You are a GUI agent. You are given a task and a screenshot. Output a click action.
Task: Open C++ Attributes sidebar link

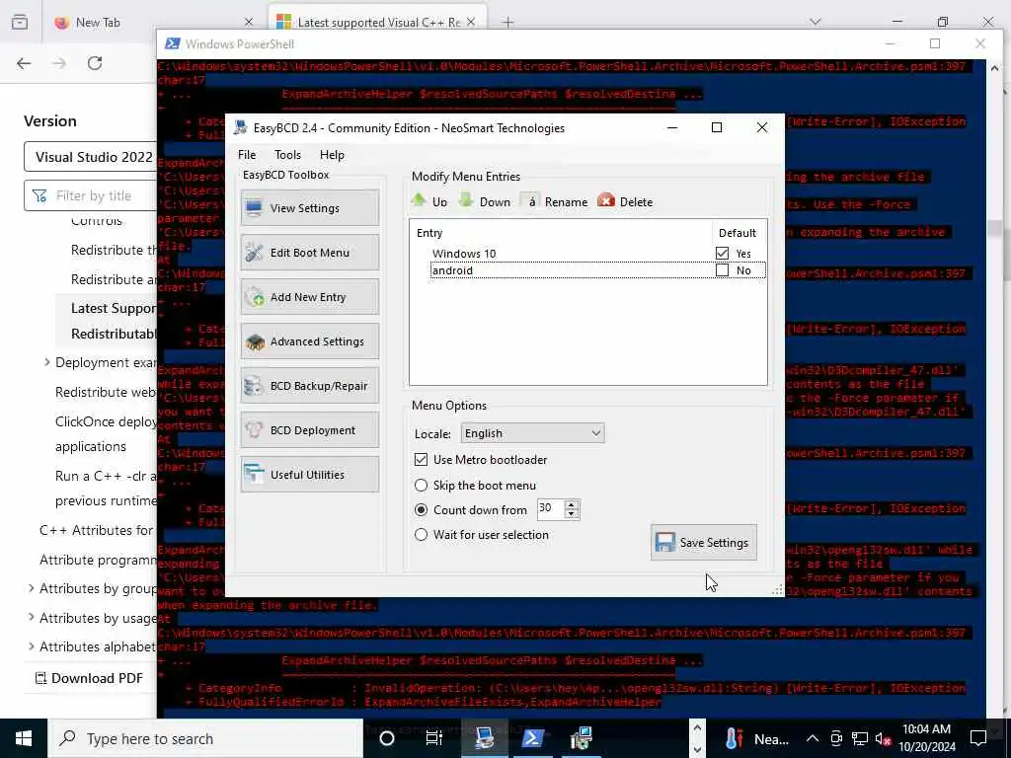coord(98,530)
